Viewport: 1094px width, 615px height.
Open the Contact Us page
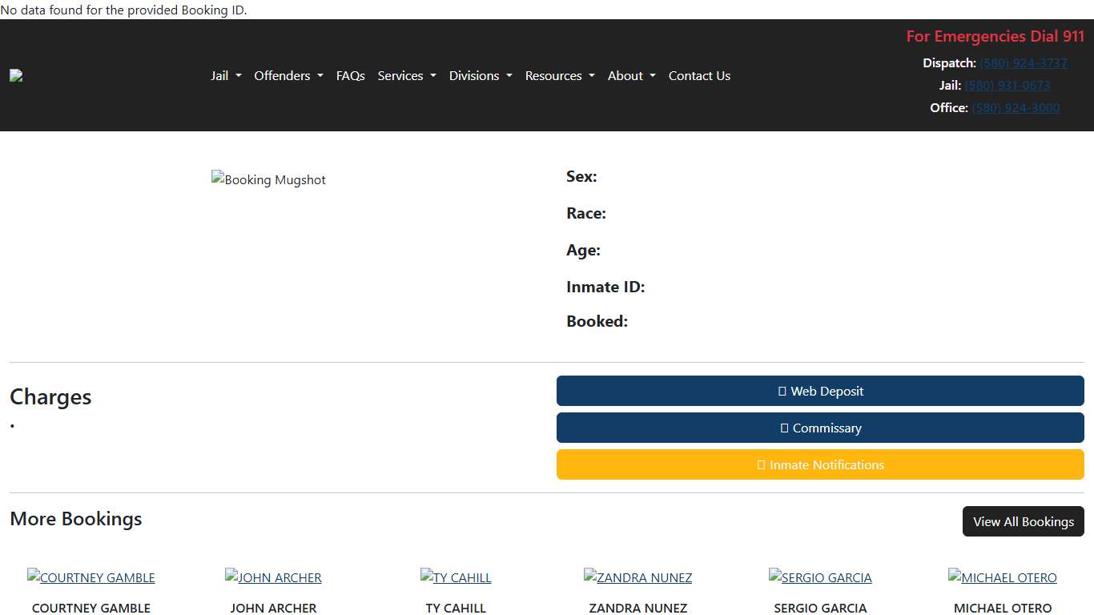coord(699,75)
